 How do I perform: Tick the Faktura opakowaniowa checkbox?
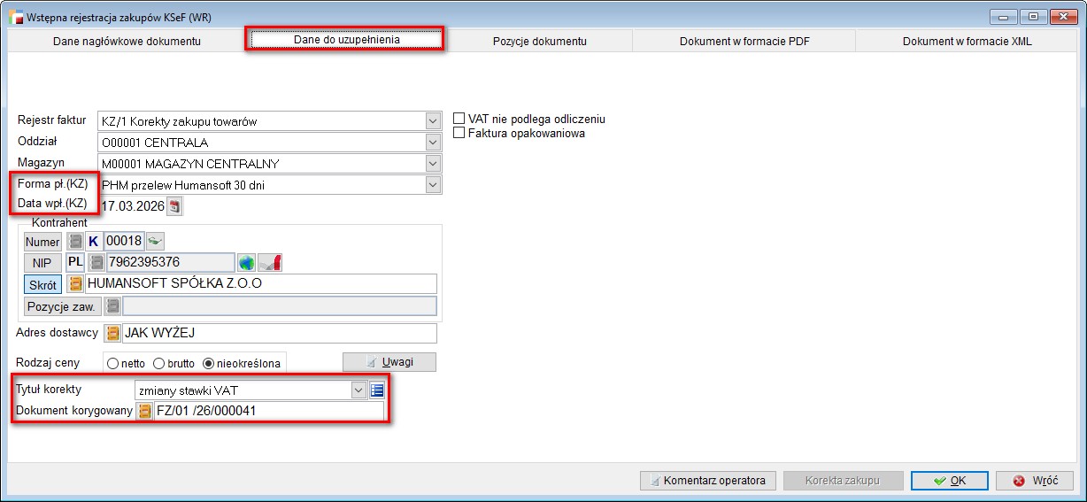coord(459,133)
